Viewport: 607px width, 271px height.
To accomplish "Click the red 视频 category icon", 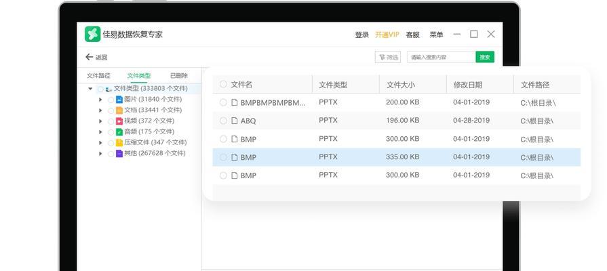I will click(119, 121).
